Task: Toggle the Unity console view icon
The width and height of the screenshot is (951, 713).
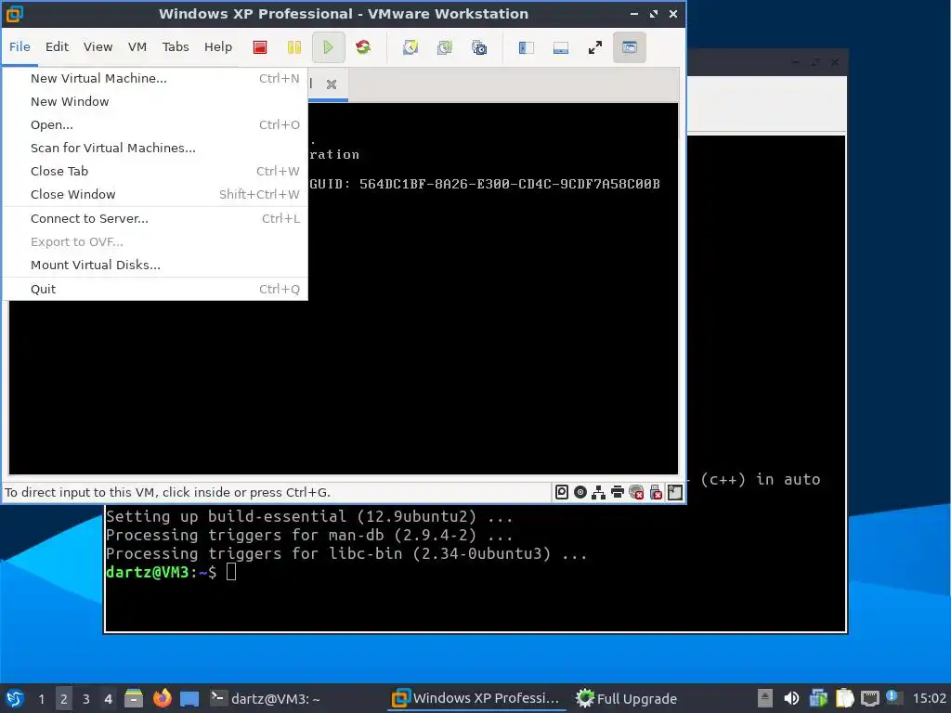Action: click(630, 47)
